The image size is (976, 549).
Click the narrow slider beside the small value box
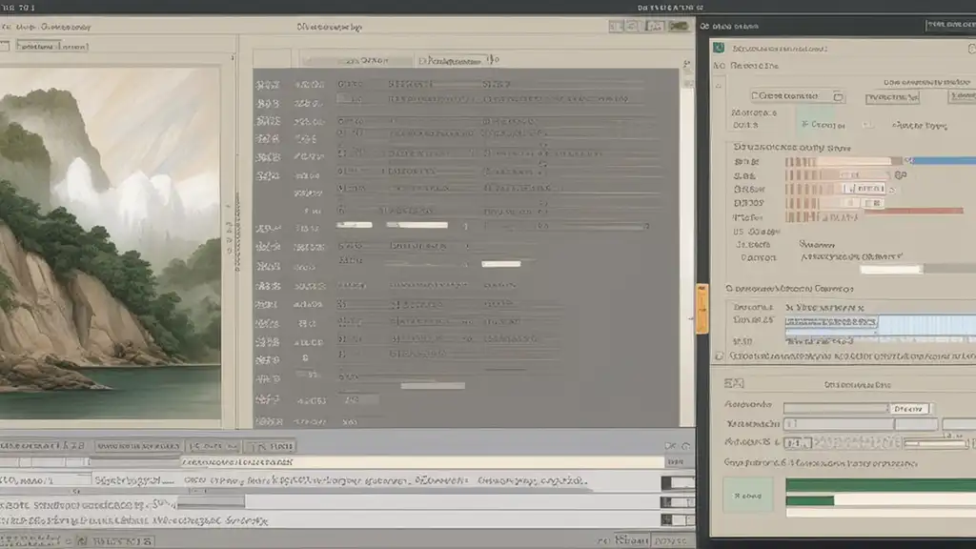[x=937, y=443]
